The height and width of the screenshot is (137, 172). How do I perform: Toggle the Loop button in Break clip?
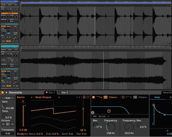(10, 13)
